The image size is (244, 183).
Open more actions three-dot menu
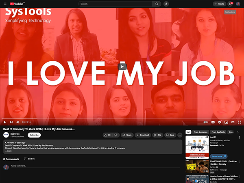point(180,135)
